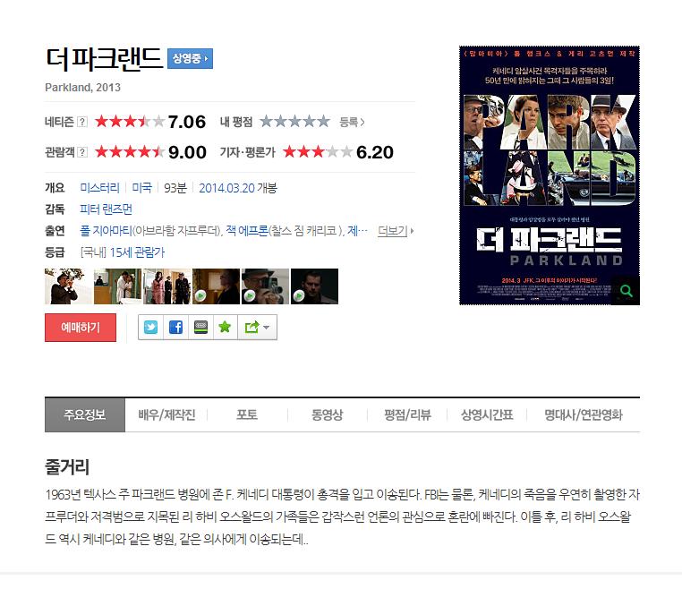682x589 pixels.
Task: Share on Twitter via bird icon
Action: point(150,327)
